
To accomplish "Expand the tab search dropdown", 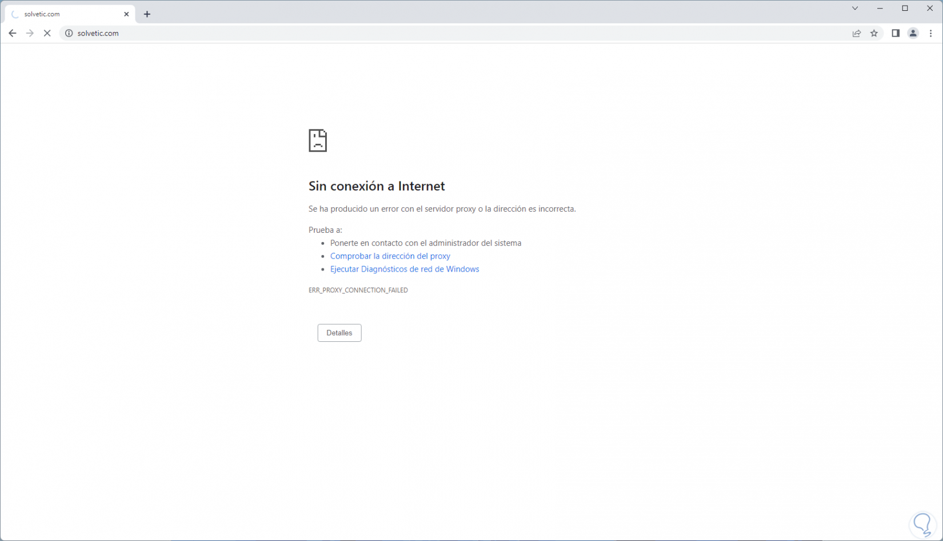I will click(x=855, y=8).
